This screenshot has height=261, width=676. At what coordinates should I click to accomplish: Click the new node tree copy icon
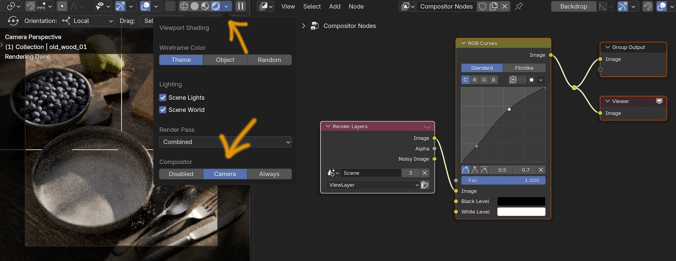(x=494, y=6)
